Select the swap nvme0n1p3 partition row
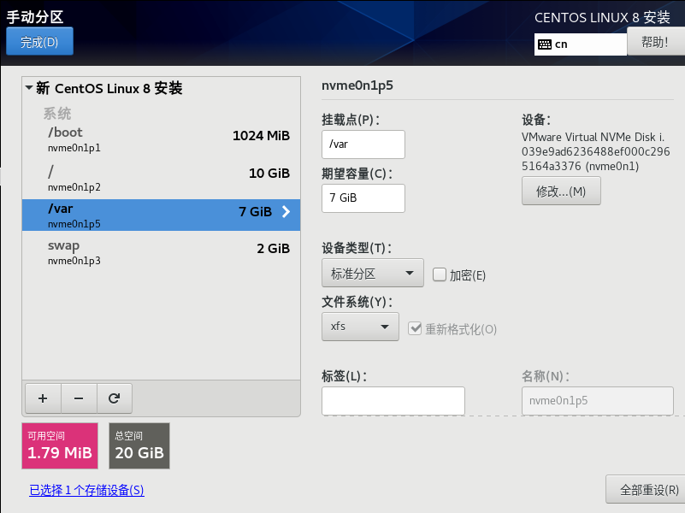Screen dimensions: 685x513 coord(162,252)
